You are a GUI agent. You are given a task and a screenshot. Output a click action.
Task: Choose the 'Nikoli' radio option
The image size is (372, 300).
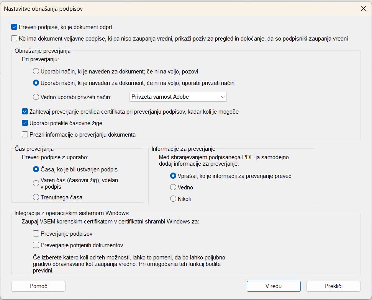pyautogui.click(x=173, y=199)
